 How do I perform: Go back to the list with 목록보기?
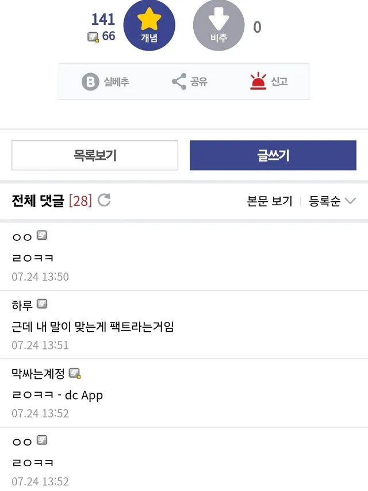(x=95, y=155)
